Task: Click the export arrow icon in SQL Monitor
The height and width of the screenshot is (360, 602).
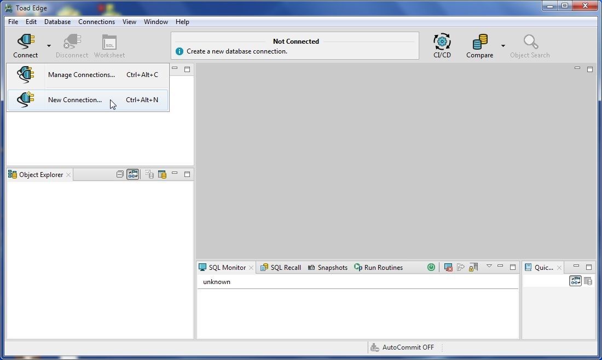Action: (461, 267)
